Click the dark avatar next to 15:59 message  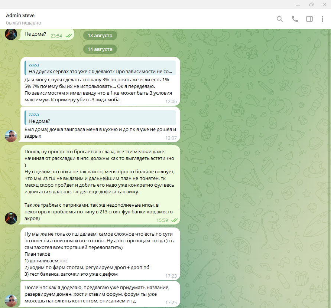coord(11,219)
